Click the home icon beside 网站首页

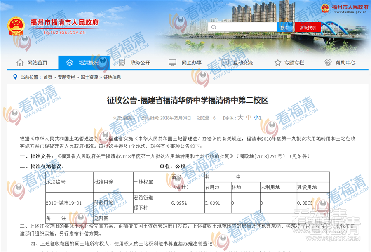(x=20, y=63)
